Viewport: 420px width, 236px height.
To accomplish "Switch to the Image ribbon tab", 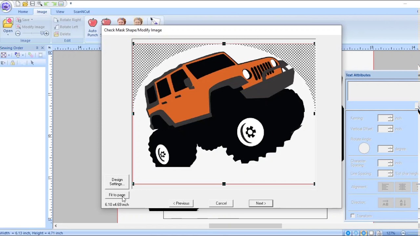I will (x=42, y=11).
